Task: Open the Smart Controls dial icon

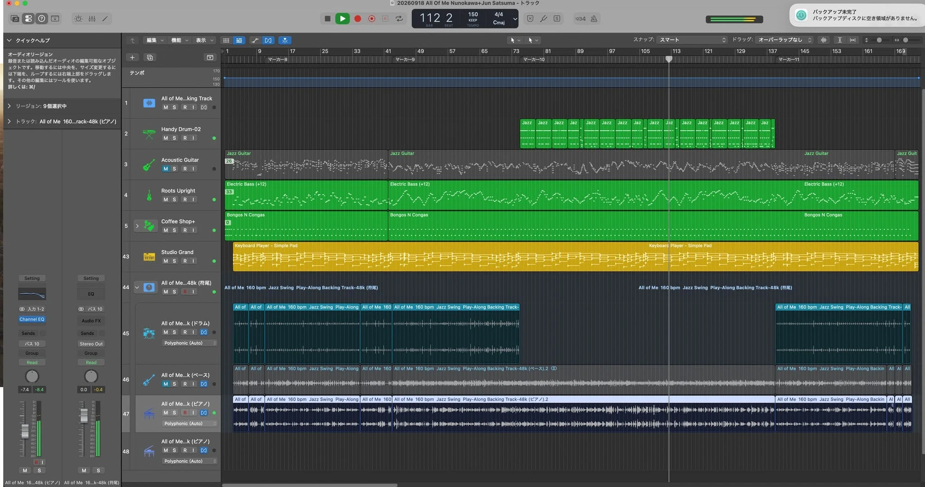Action: [x=79, y=19]
